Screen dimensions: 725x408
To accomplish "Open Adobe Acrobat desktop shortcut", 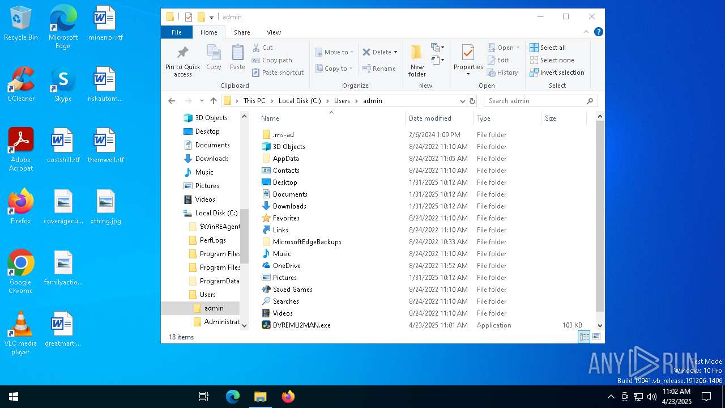I will pos(21,150).
